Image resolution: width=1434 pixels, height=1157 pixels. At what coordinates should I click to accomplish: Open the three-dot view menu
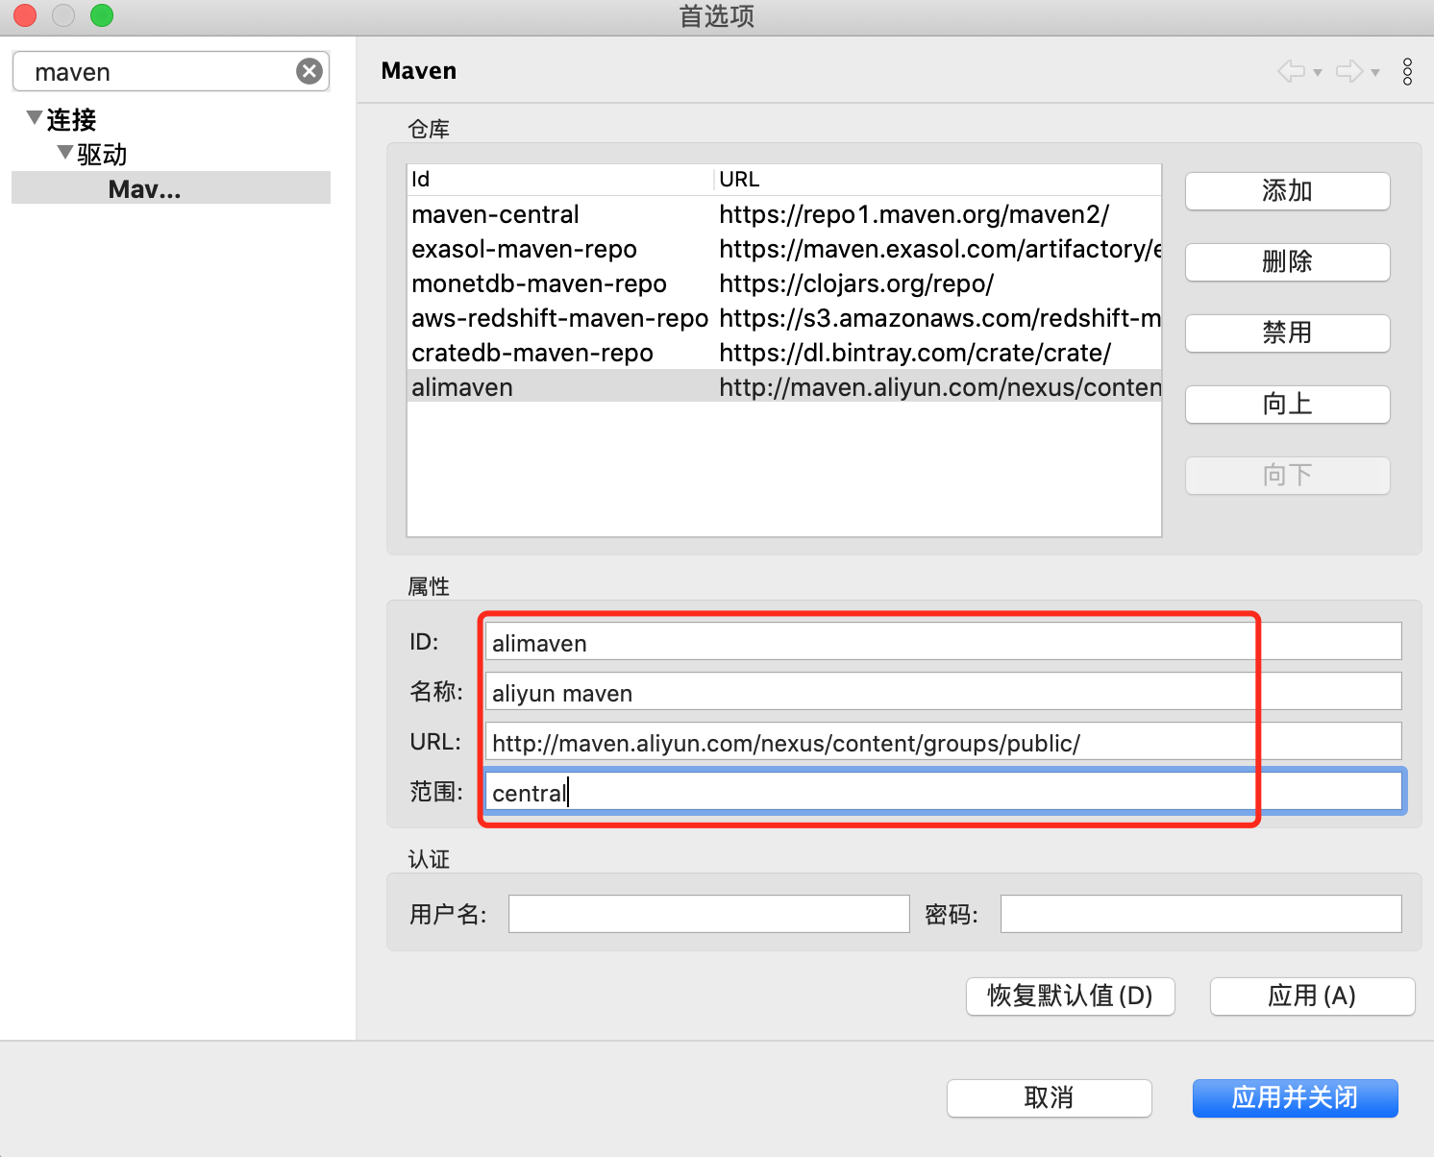1407,72
